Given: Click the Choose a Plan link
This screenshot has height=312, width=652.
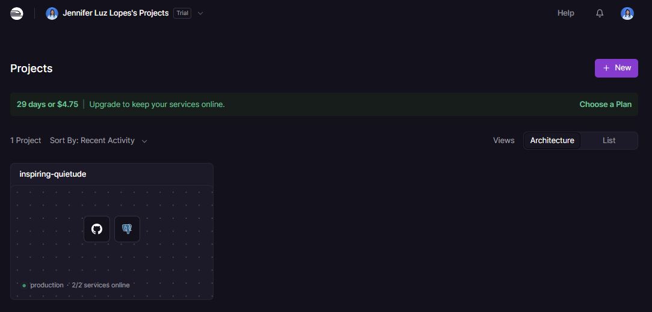Looking at the screenshot, I should coord(605,105).
